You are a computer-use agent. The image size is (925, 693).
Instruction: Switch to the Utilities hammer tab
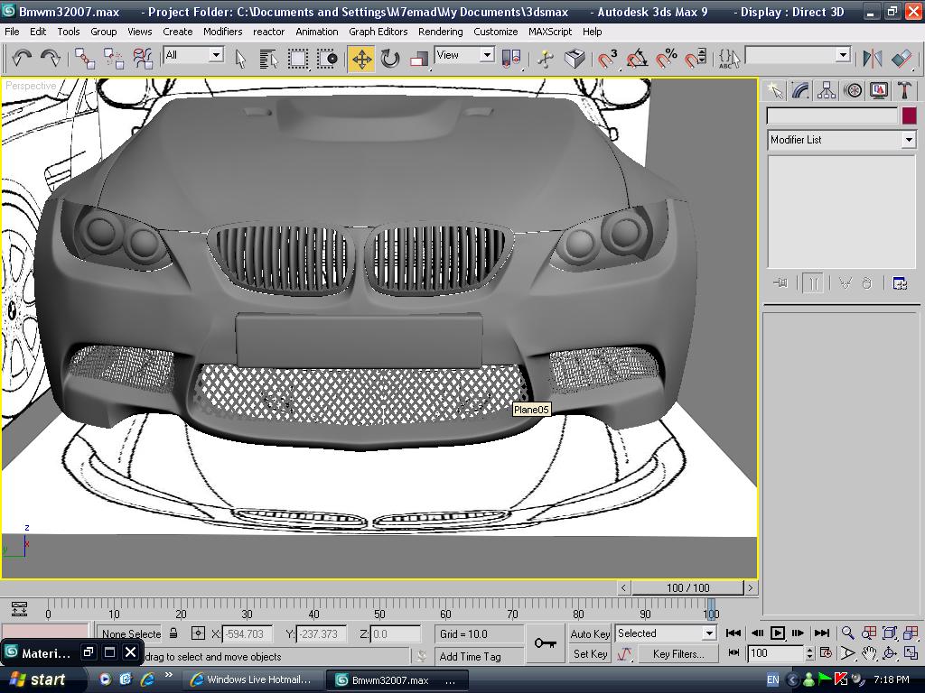click(904, 91)
